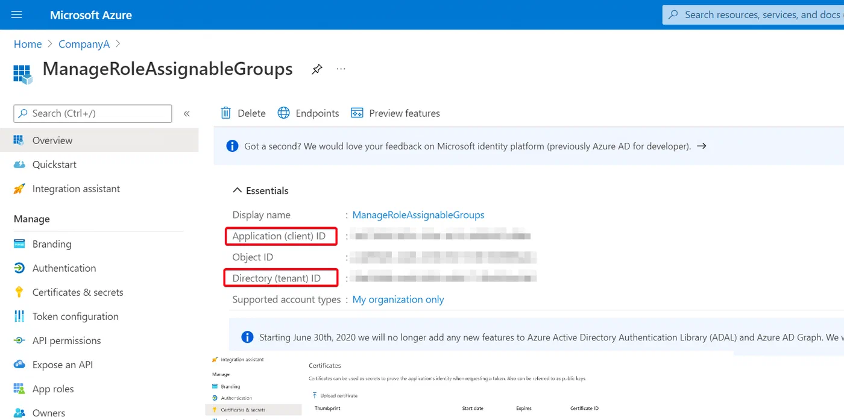
Task: Pin ManageRoleAssignableGroups to dashboard
Action: (316, 69)
